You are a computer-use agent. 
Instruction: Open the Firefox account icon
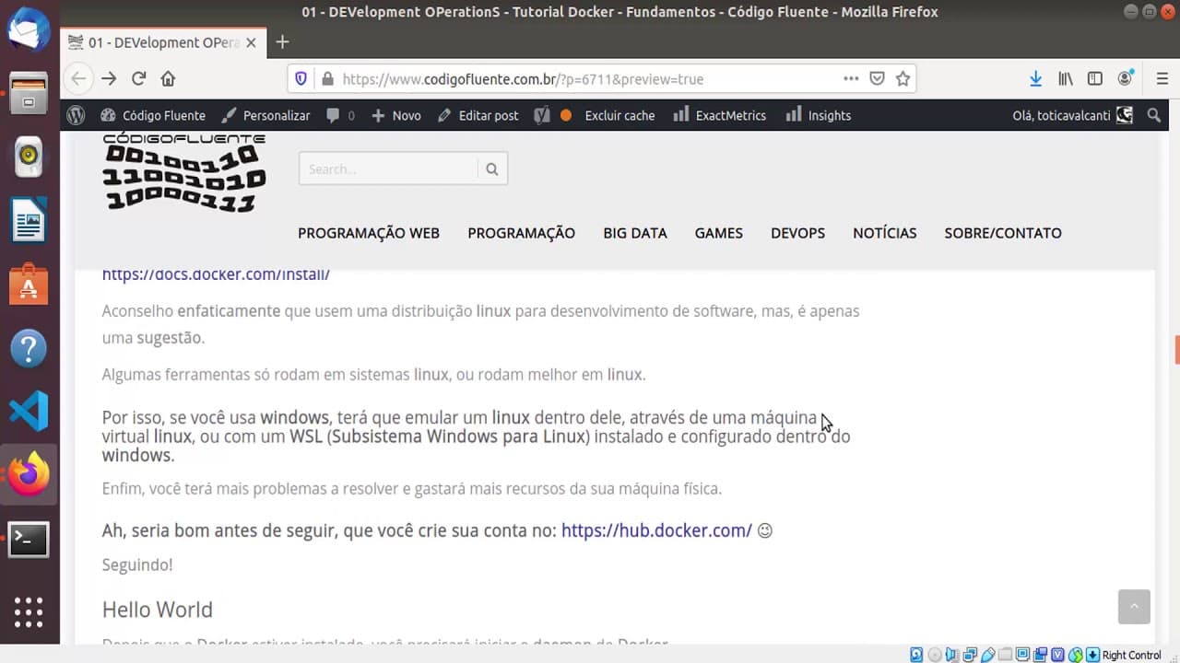click(1126, 79)
